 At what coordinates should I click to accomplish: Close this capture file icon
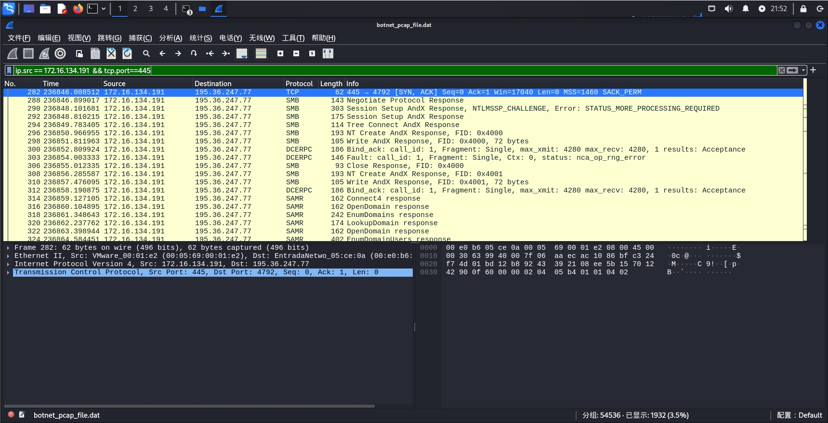pos(111,53)
